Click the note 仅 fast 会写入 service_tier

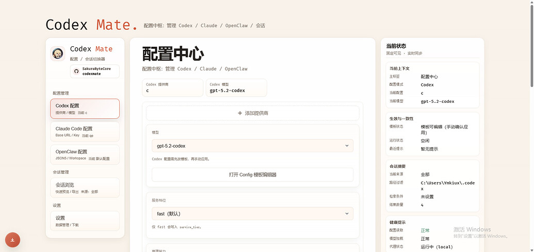coord(176,227)
